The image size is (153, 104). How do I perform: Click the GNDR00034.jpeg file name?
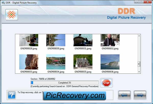point(56,72)
